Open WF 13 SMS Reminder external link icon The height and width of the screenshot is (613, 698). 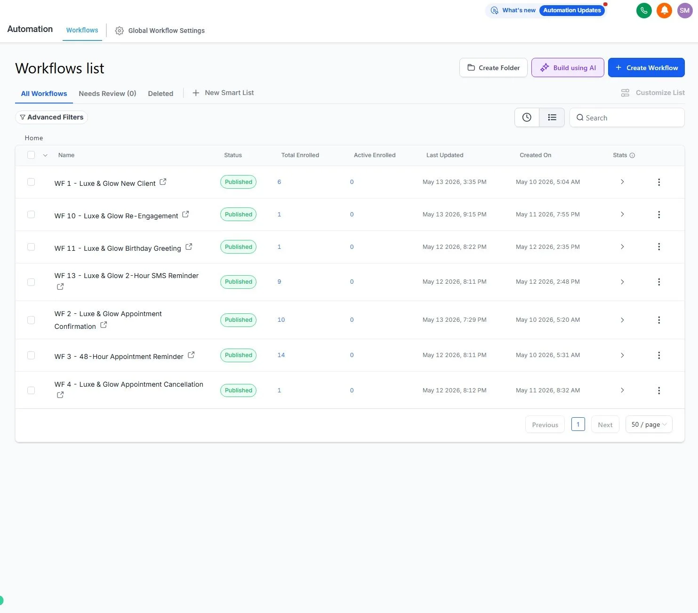coord(60,287)
